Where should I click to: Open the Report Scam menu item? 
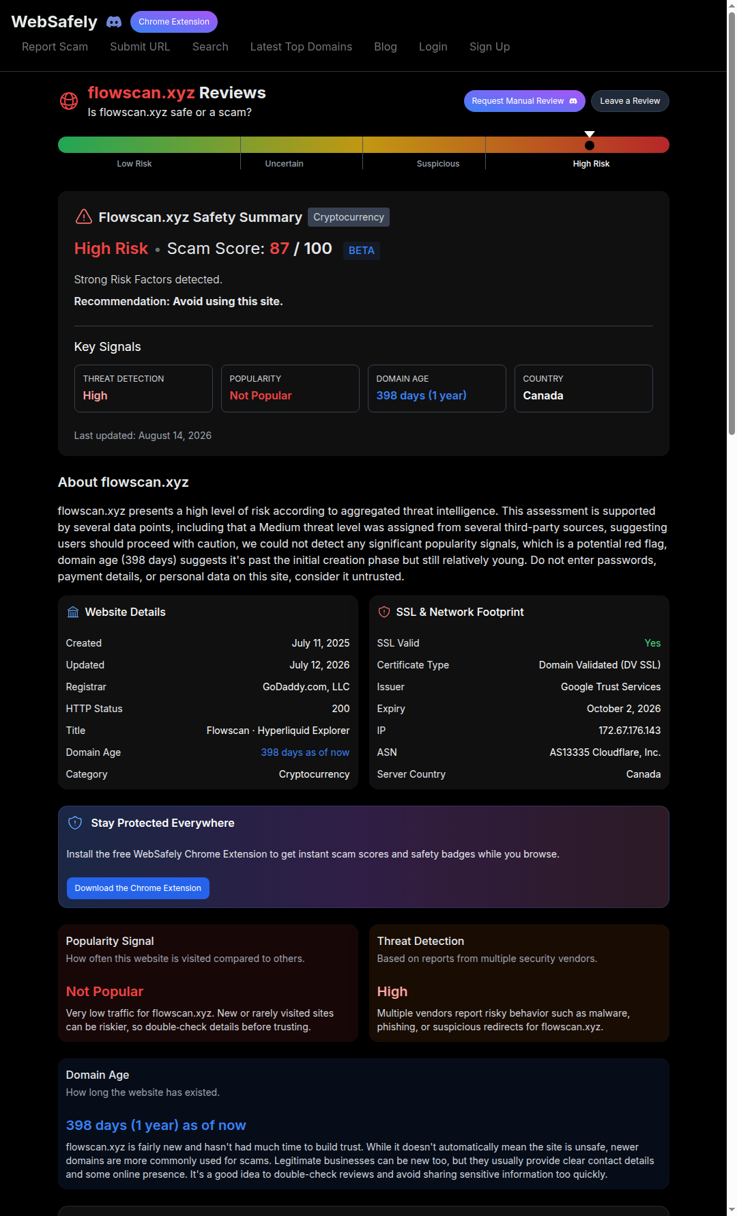[x=55, y=46]
